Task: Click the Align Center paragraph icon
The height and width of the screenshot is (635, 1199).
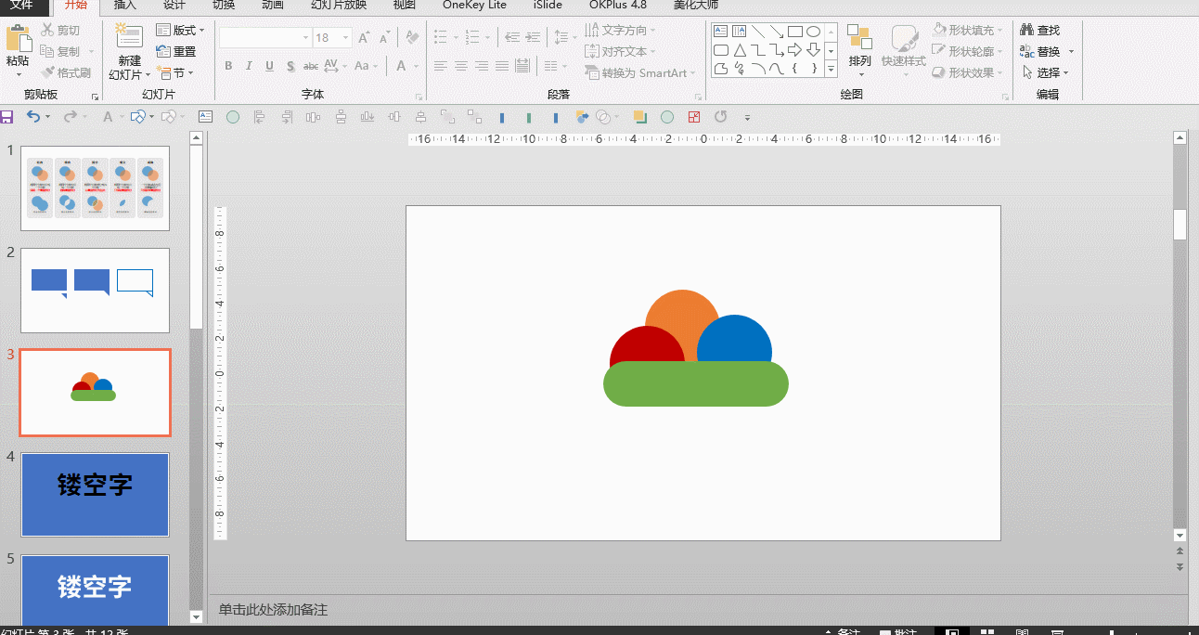Action: (x=461, y=66)
